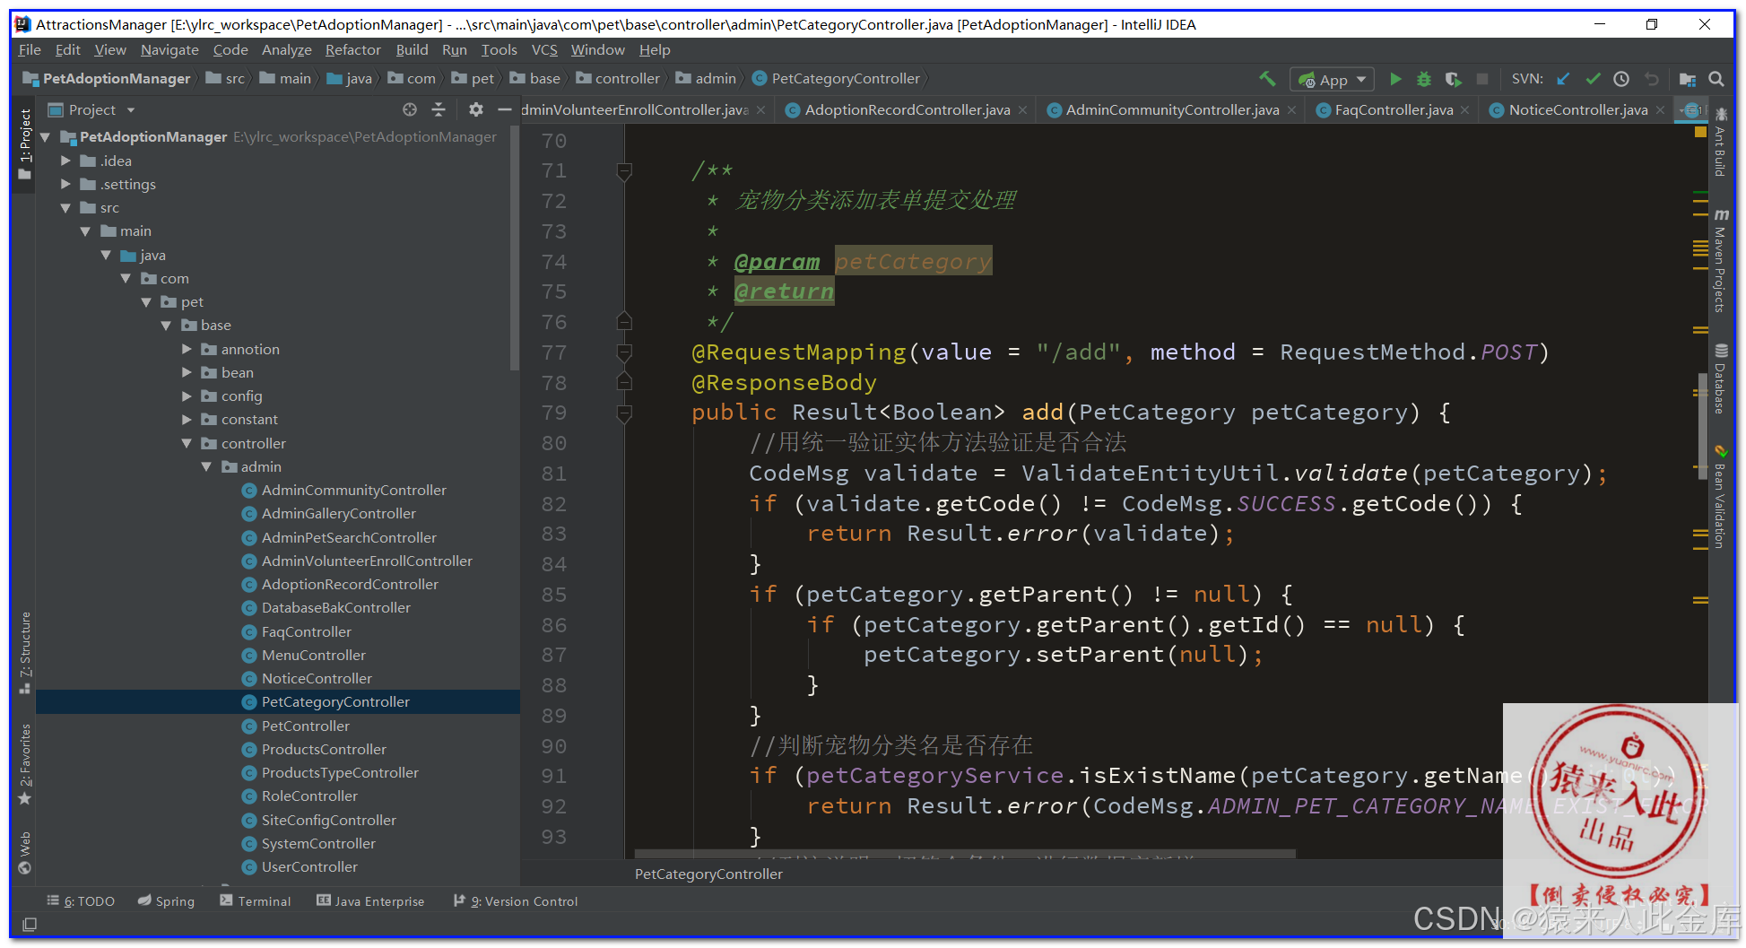Click SVN Commit checkmark icon
This screenshot has height=948, width=1746.
[x=1593, y=79]
